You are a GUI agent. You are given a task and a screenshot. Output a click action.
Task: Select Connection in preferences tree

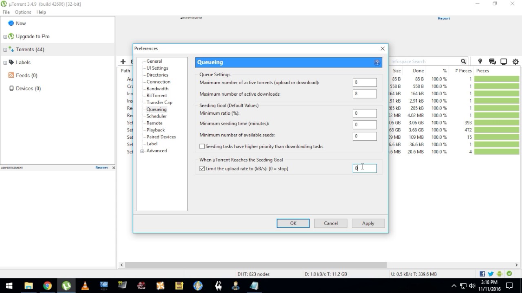[159, 82]
